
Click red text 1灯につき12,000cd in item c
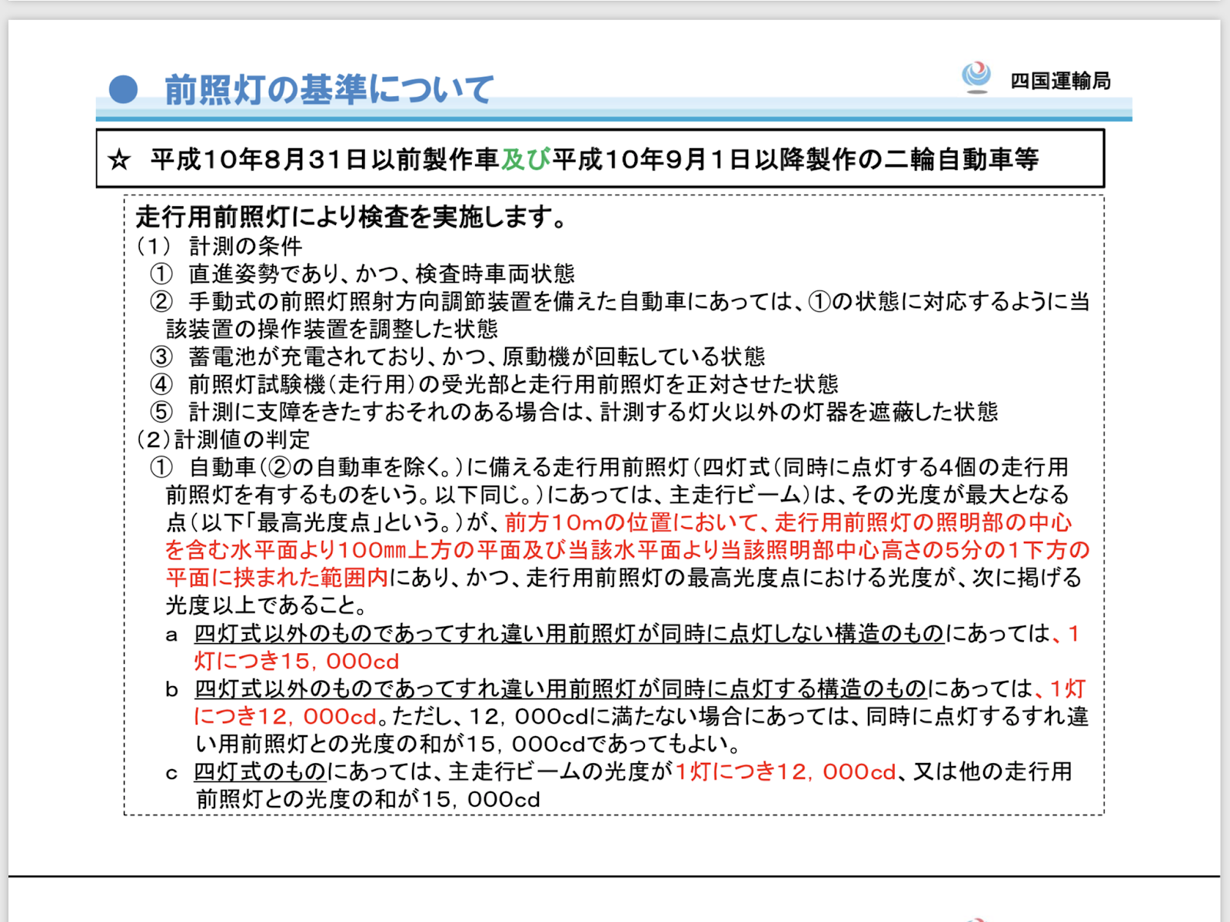point(786,772)
